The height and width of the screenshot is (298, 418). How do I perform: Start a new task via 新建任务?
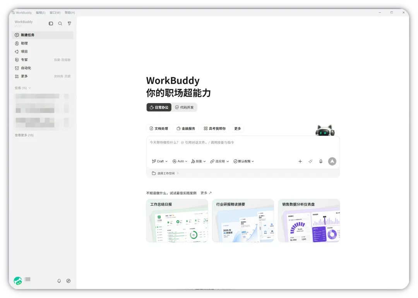43,35
